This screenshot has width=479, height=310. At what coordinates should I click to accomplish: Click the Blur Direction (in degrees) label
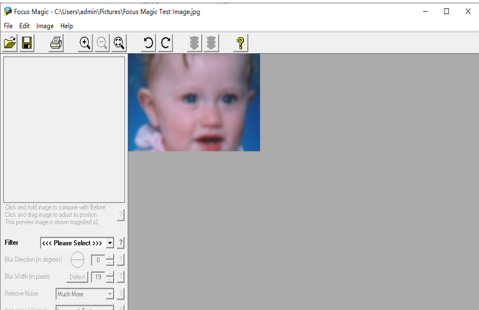[33, 260]
